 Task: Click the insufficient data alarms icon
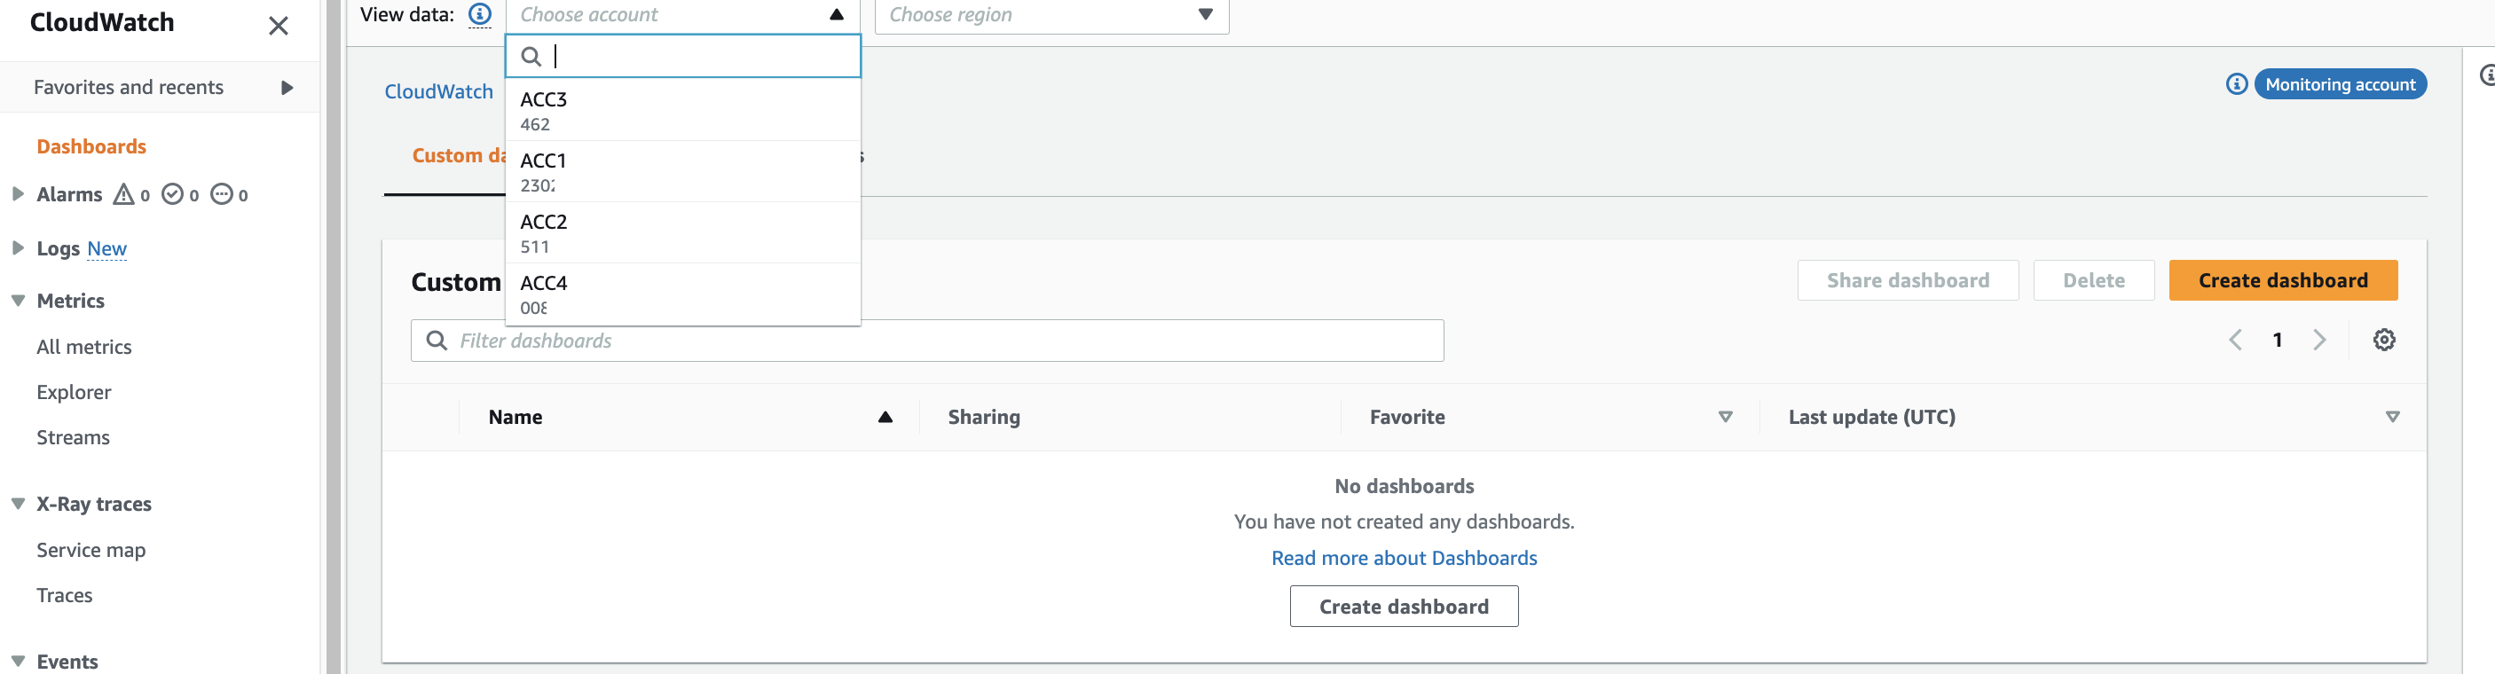click(x=222, y=194)
